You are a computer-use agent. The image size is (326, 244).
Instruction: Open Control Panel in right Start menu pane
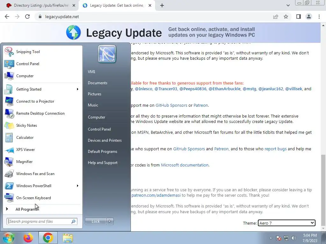tap(99, 129)
